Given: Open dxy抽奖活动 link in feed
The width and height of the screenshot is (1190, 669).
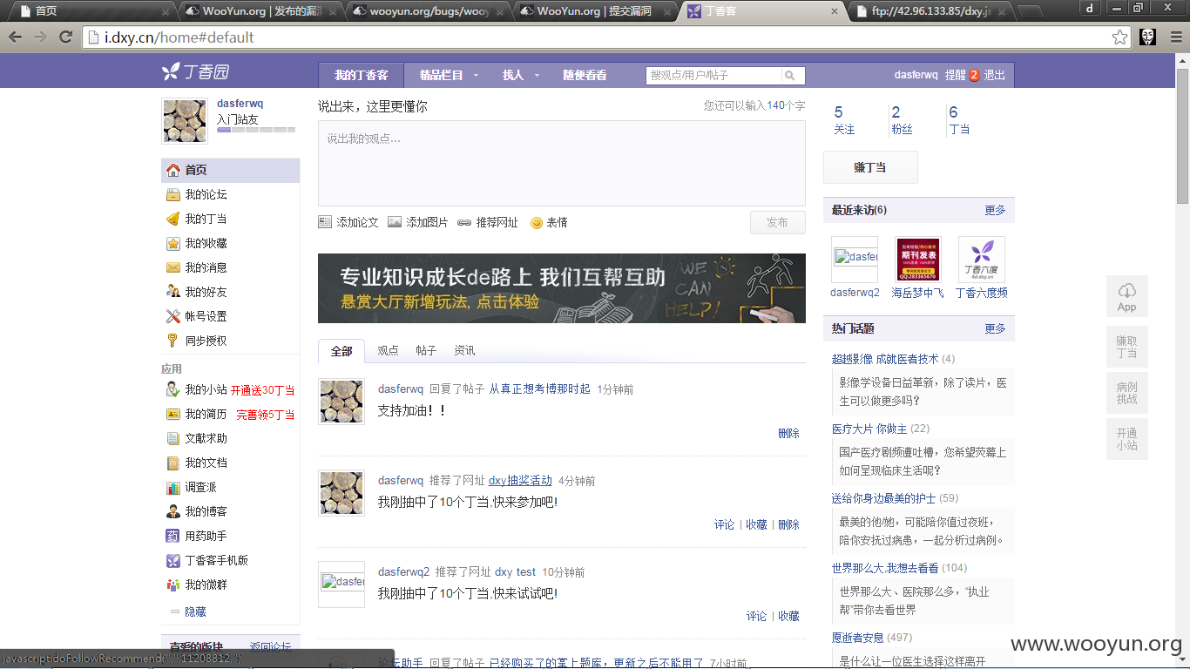Looking at the screenshot, I should [x=520, y=480].
